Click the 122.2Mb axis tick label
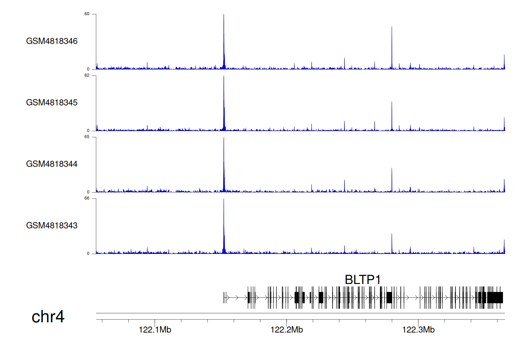This screenshot has width=532, height=347. [287, 330]
